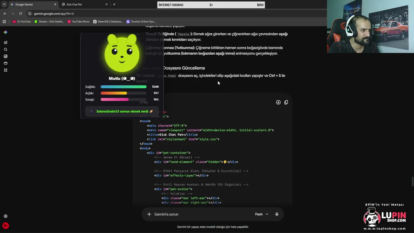Click the Lupin Shop logo
This screenshot has width=414, height=233.
point(385,216)
